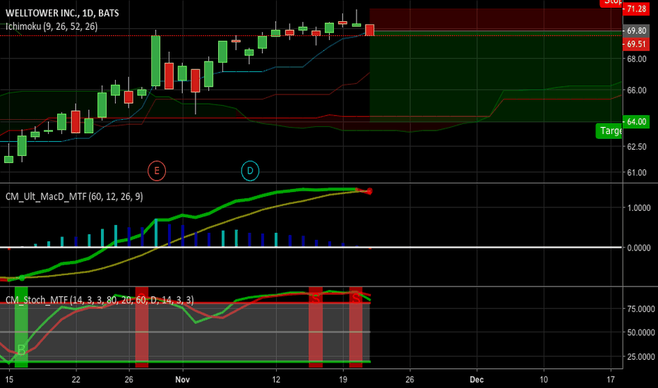Click the green Target label tag
Viewport: 658px width, 388px height.
click(609, 131)
